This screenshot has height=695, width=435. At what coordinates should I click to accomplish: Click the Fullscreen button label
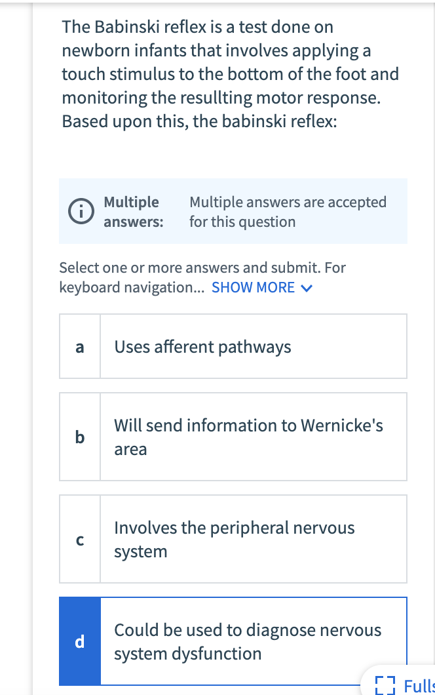(419, 686)
